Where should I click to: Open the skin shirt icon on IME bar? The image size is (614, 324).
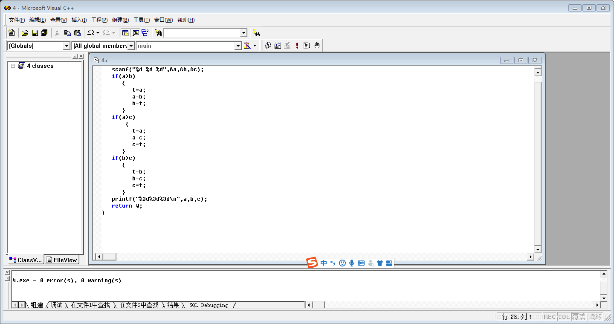380,263
